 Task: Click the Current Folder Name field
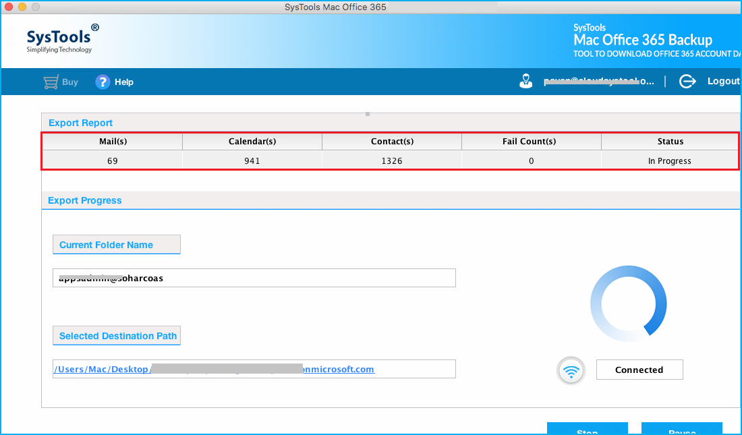pyautogui.click(x=254, y=278)
